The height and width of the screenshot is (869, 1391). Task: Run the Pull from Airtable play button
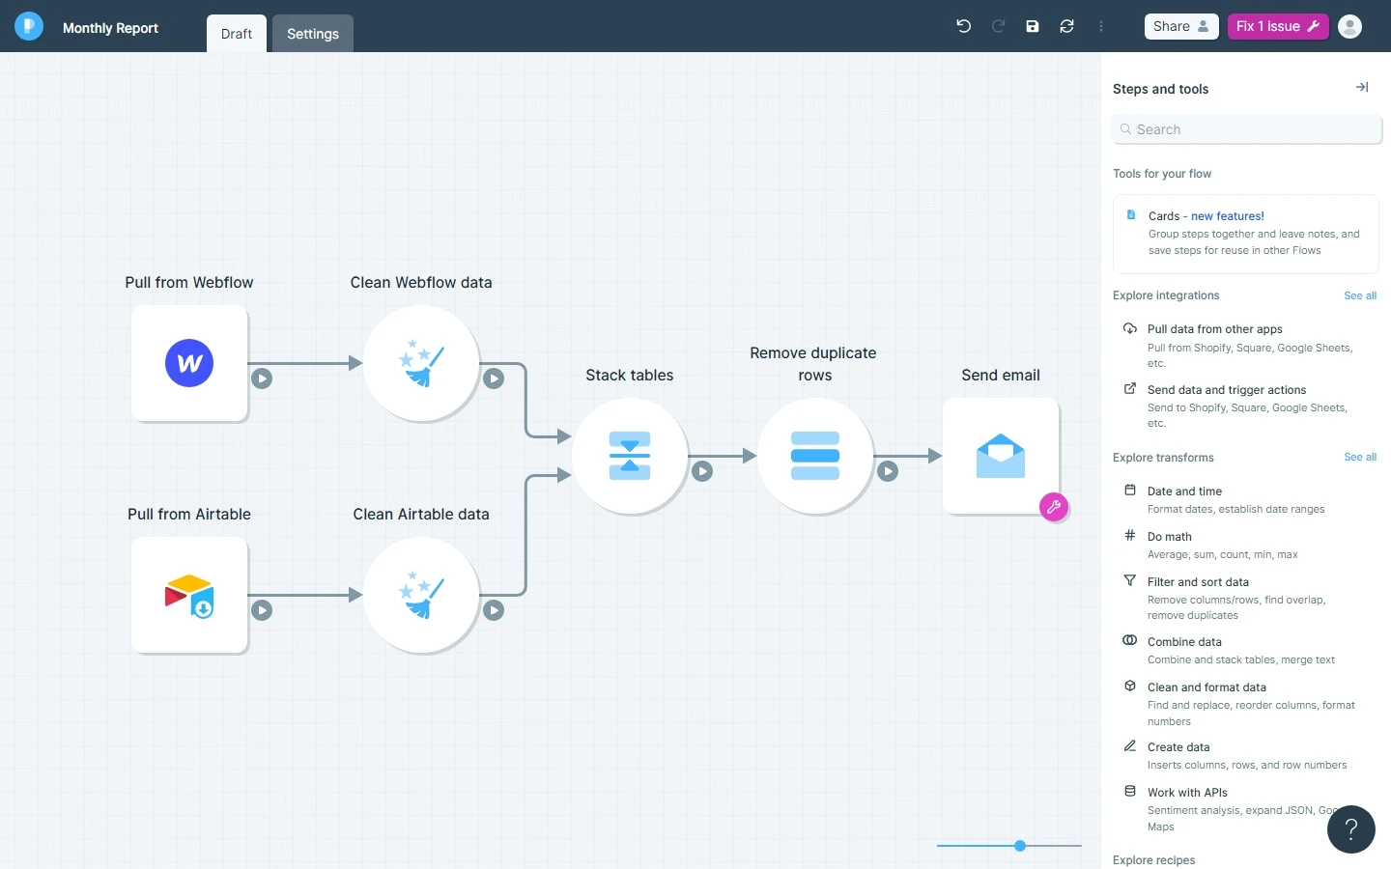coord(262,610)
